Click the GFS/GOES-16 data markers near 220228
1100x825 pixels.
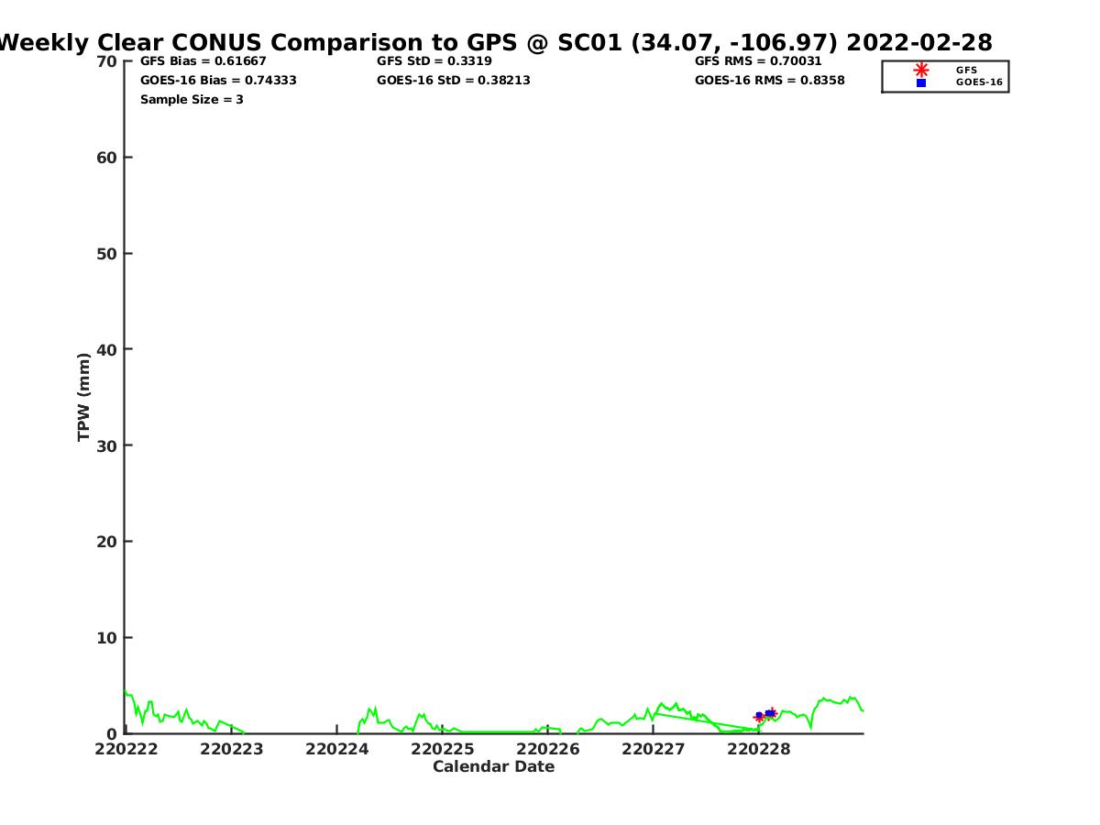(765, 714)
